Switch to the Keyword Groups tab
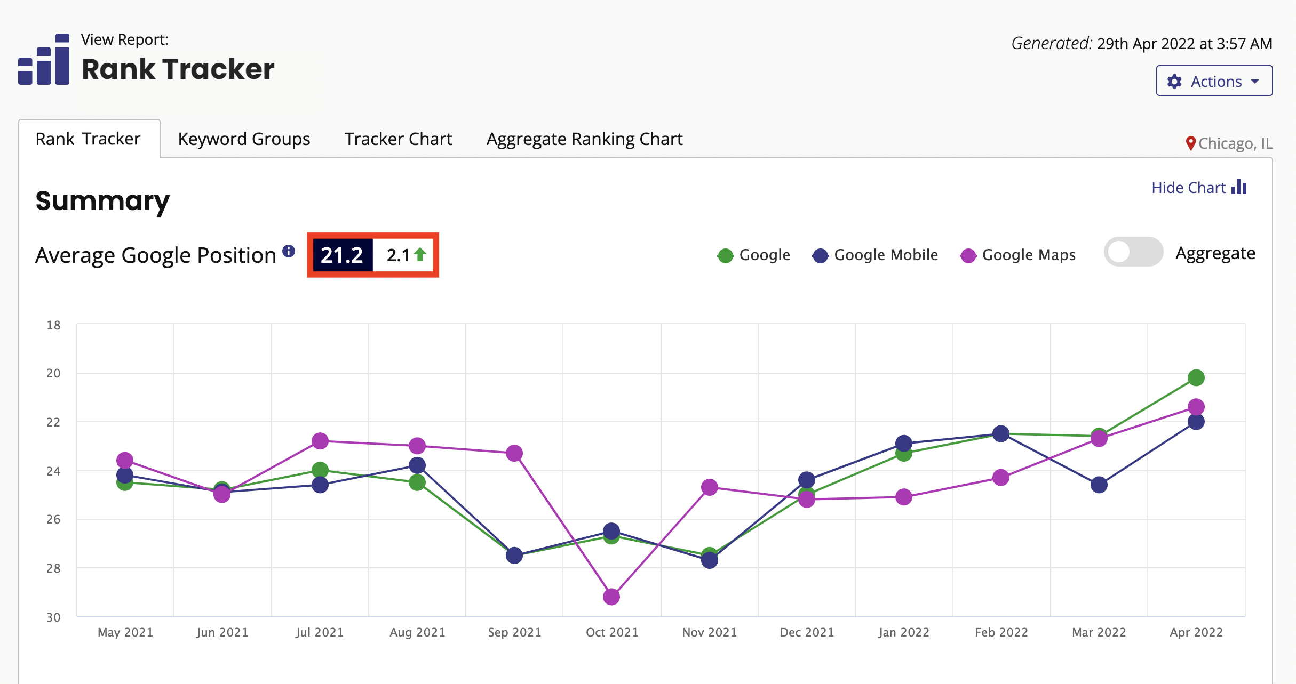The width and height of the screenshot is (1296, 684). point(244,139)
